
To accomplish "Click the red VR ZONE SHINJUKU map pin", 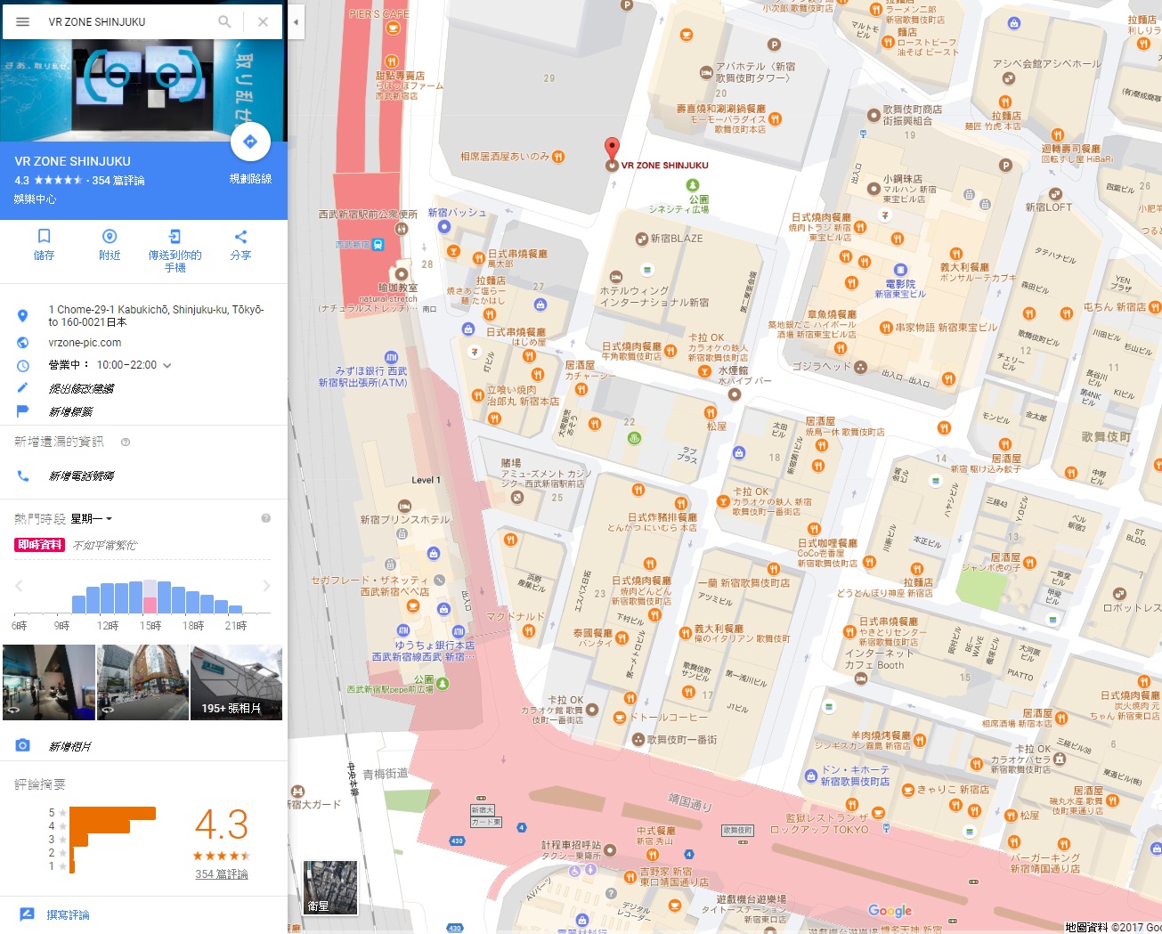I will click(x=612, y=149).
